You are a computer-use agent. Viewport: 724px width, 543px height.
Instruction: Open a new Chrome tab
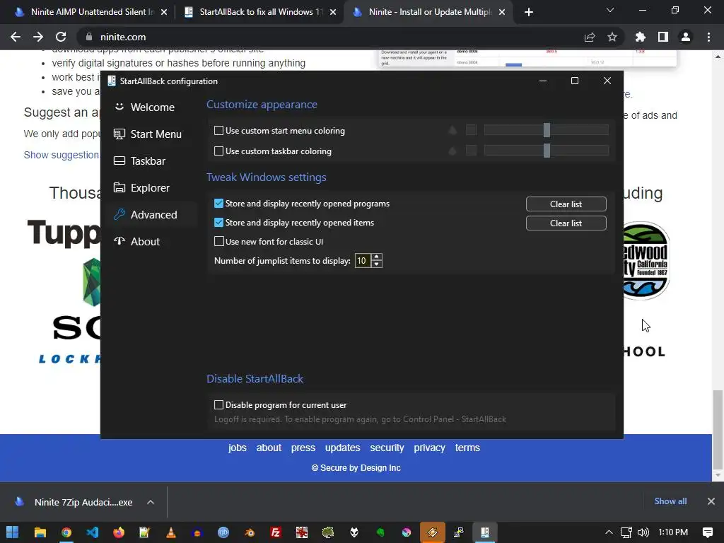pos(529,12)
